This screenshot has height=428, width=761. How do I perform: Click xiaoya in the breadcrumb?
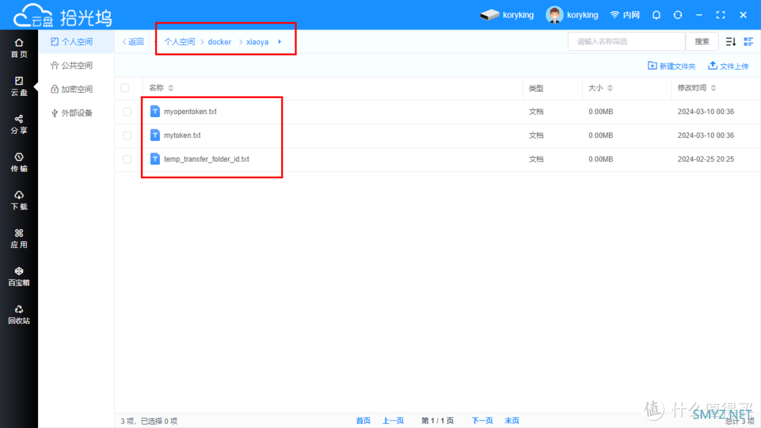coord(257,42)
